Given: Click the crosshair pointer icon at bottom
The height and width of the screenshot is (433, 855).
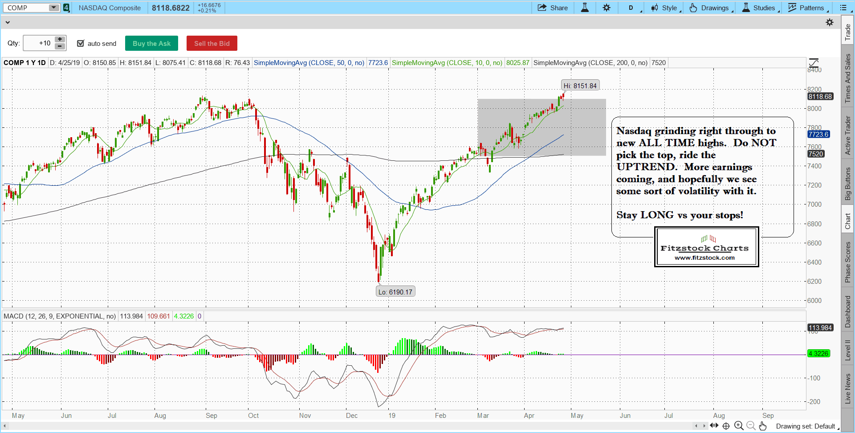Looking at the screenshot, I should pos(726,426).
